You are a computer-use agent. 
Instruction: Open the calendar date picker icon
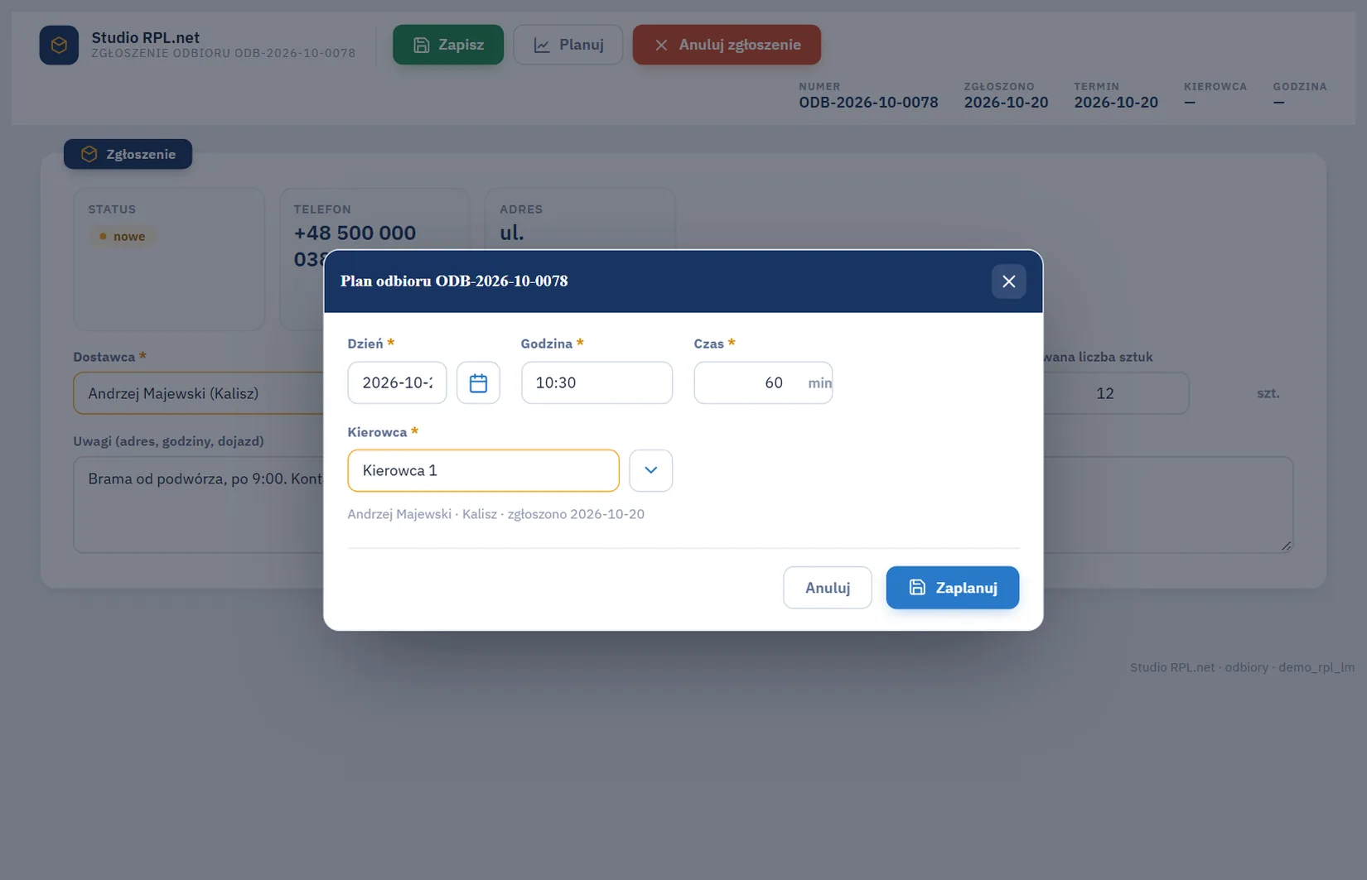point(478,382)
